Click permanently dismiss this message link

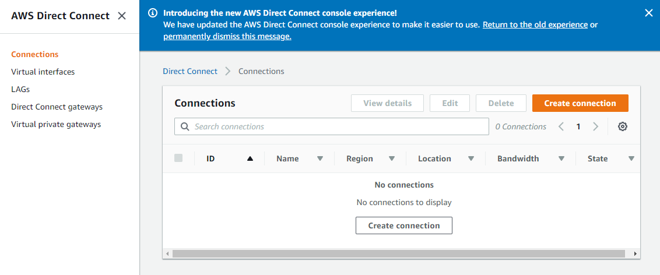pos(227,37)
